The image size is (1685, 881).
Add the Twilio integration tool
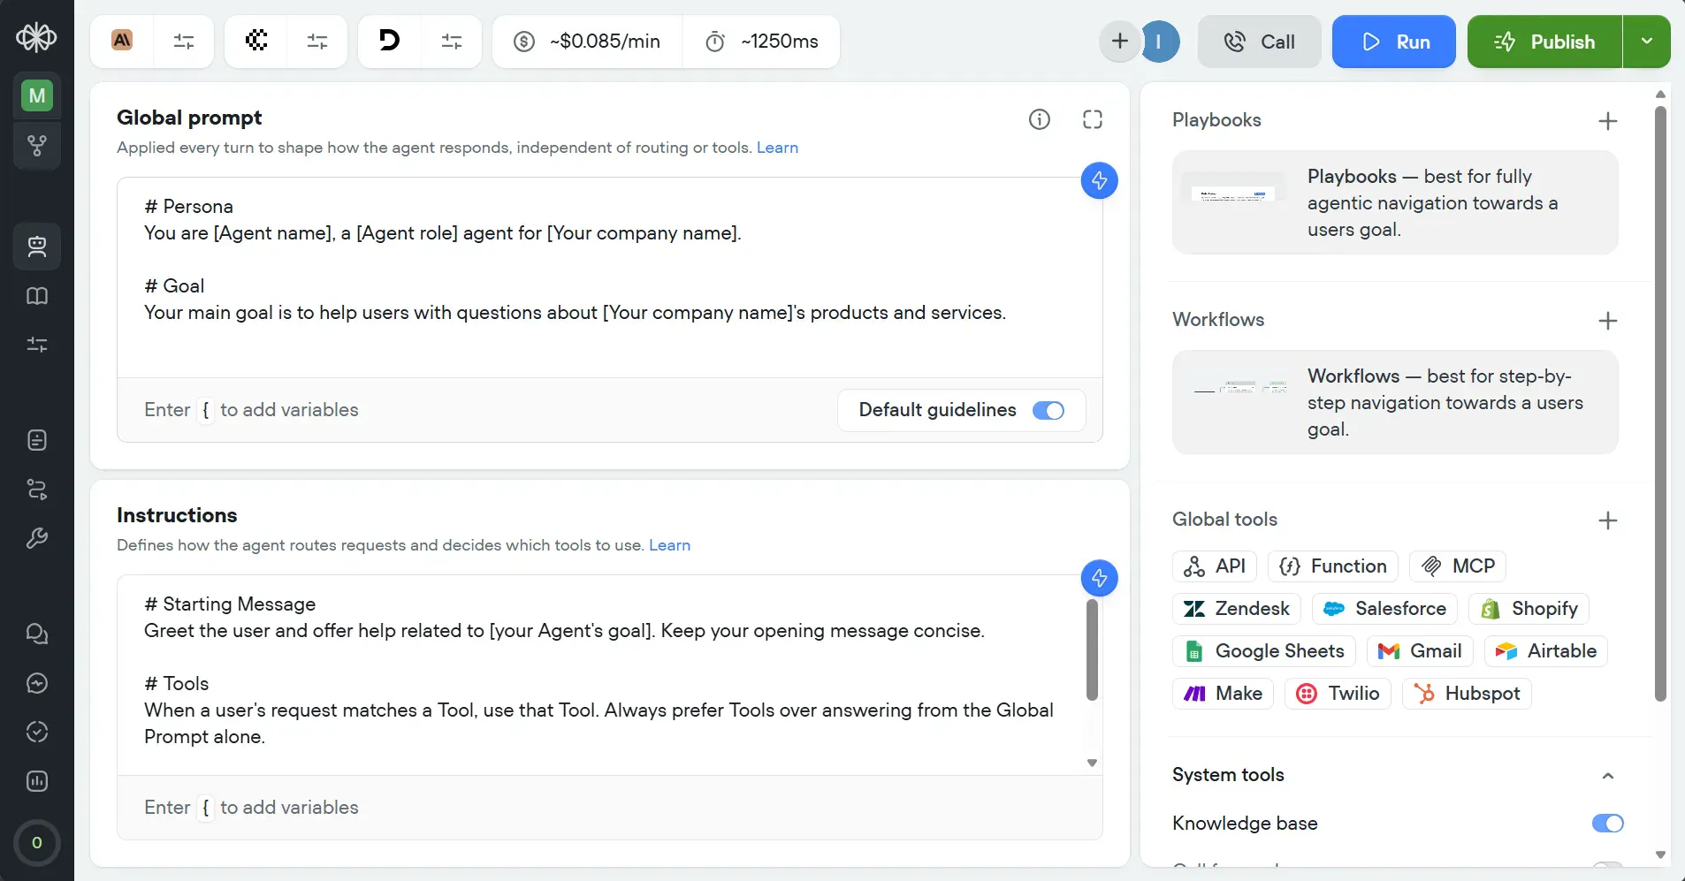[x=1338, y=694]
